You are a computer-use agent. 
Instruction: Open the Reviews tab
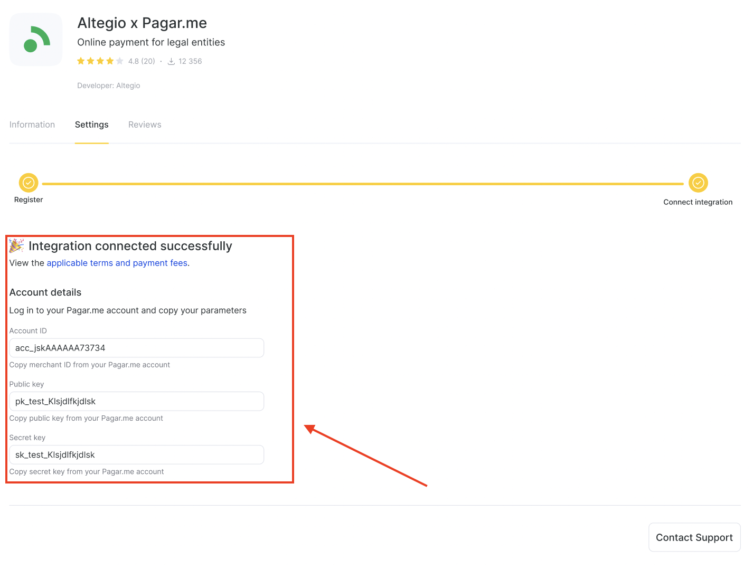click(145, 125)
